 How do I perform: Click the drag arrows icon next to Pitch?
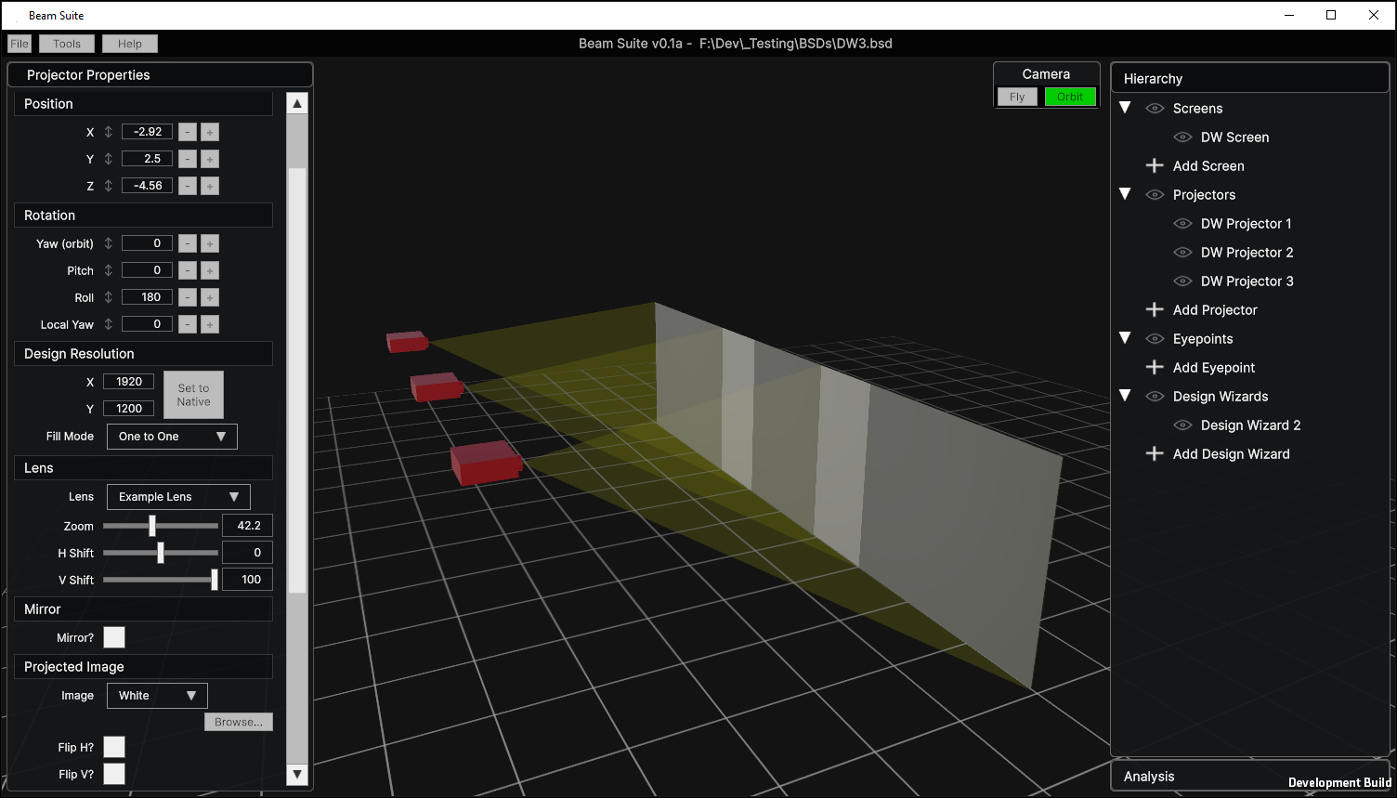[x=109, y=270]
